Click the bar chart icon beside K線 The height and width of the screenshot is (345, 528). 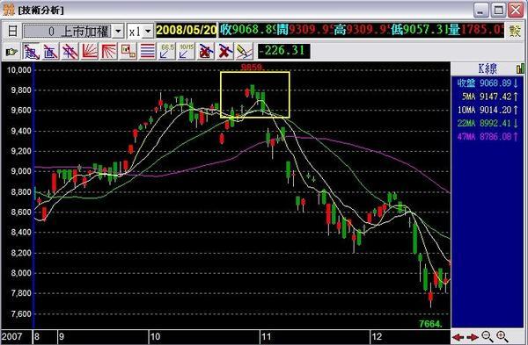pos(520,68)
